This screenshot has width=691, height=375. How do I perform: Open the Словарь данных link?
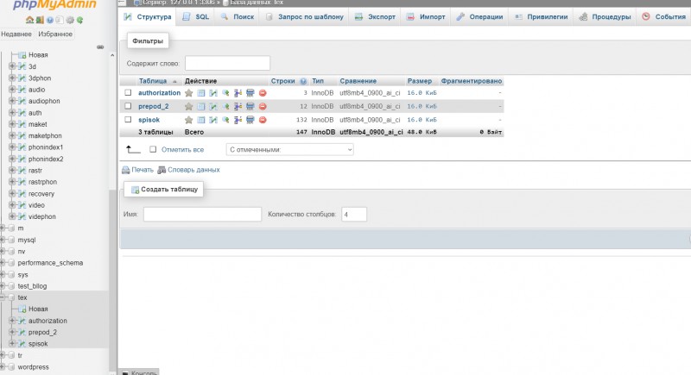[x=188, y=170]
